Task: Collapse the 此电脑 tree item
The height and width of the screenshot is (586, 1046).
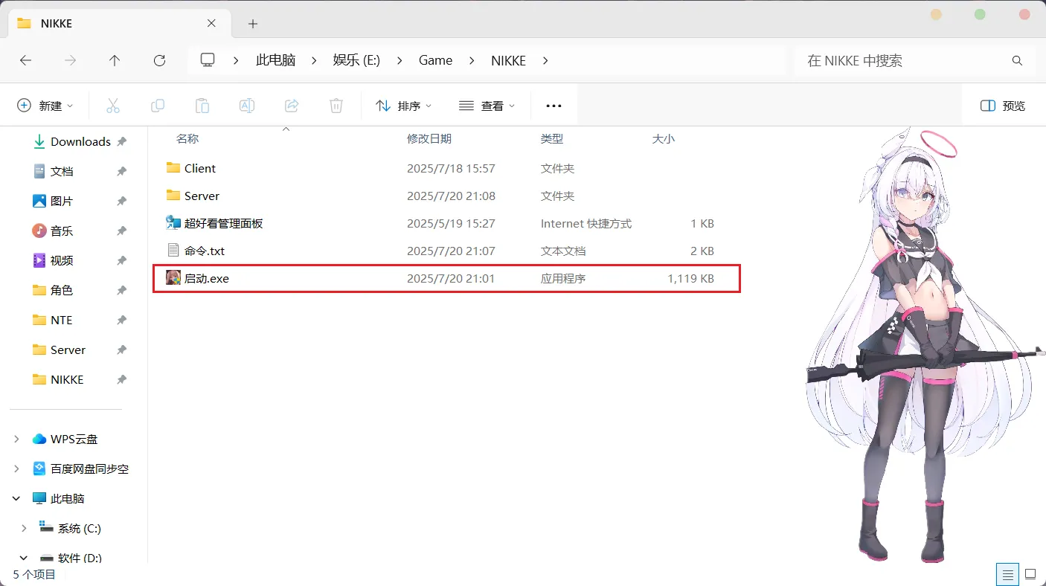Action: pyautogui.click(x=16, y=498)
